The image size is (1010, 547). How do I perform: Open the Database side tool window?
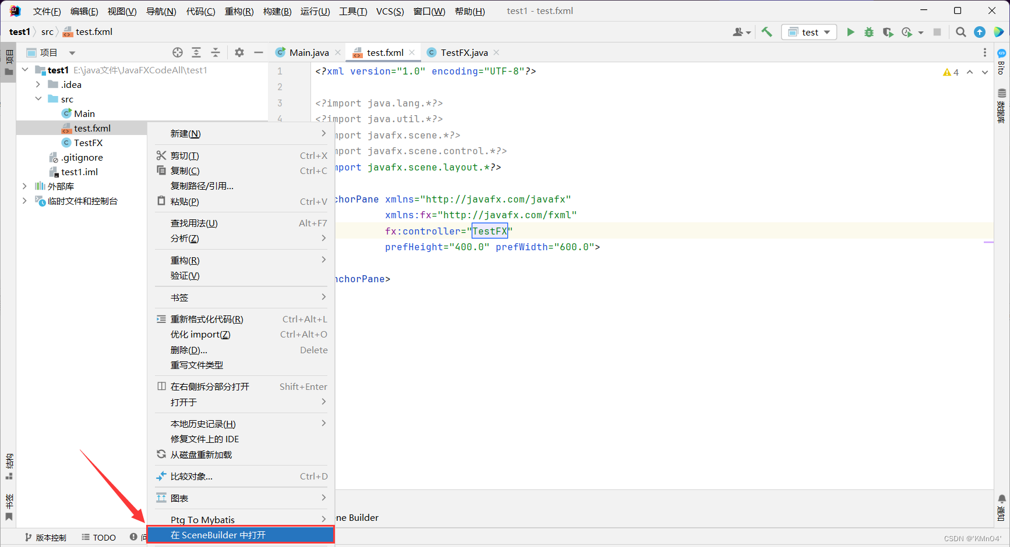tap(1001, 106)
